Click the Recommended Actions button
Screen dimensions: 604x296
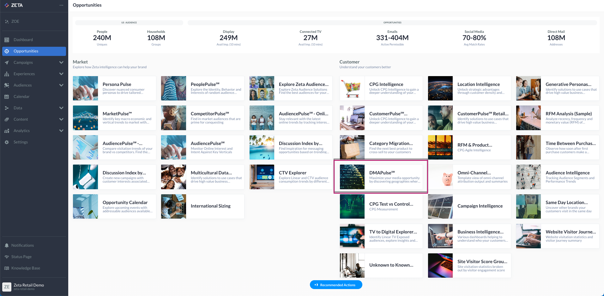[x=336, y=285]
